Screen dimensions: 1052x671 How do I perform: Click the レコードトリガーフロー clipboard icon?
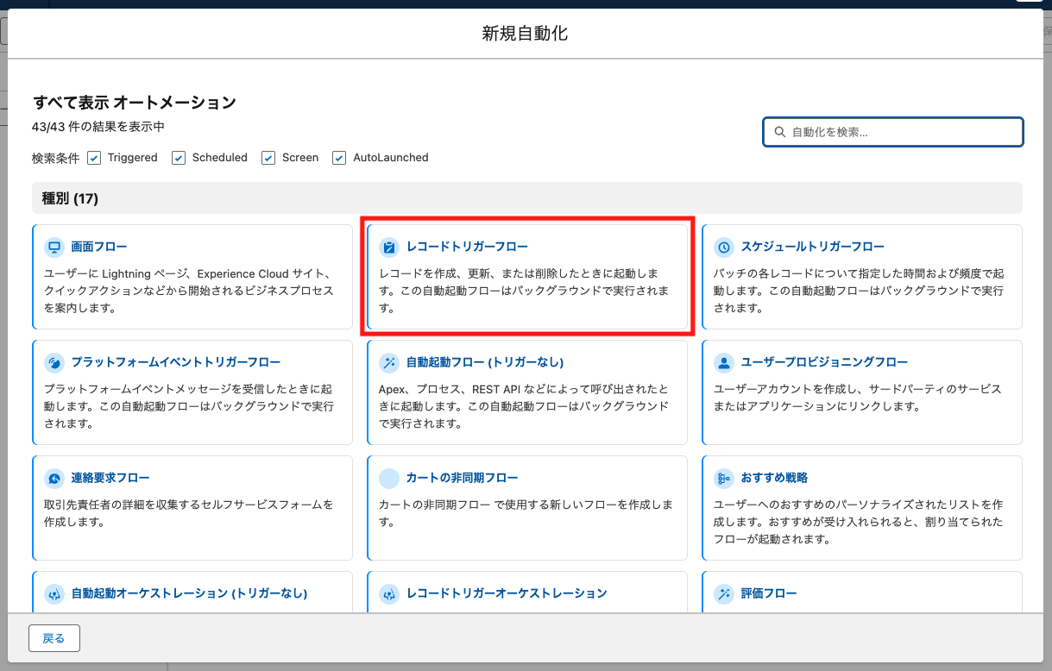(x=389, y=247)
